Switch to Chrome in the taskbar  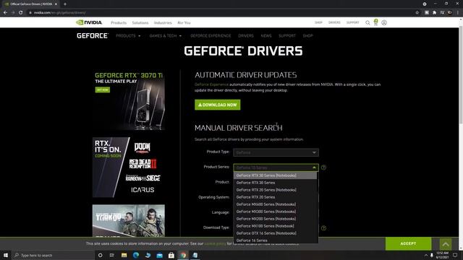tap(183, 255)
